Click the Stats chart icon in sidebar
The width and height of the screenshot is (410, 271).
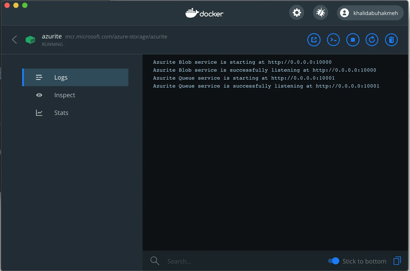[x=39, y=113]
